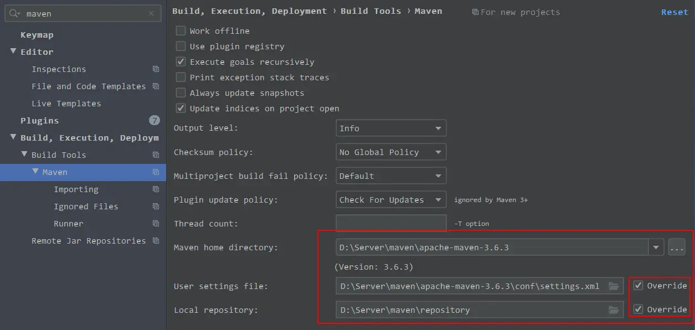Click the project icon beside Remote Jar Repositories
The height and width of the screenshot is (330, 695).
[x=156, y=241]
